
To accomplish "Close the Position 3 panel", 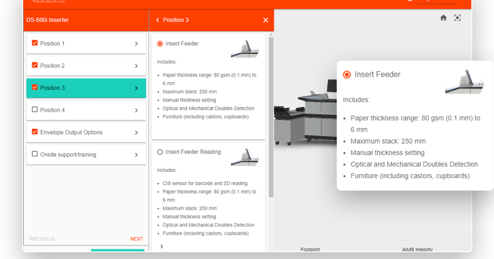I will coord(266,20).
